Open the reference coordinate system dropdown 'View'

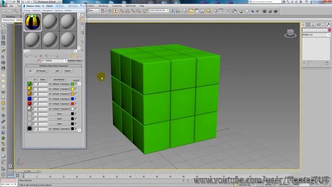point(94,10)
